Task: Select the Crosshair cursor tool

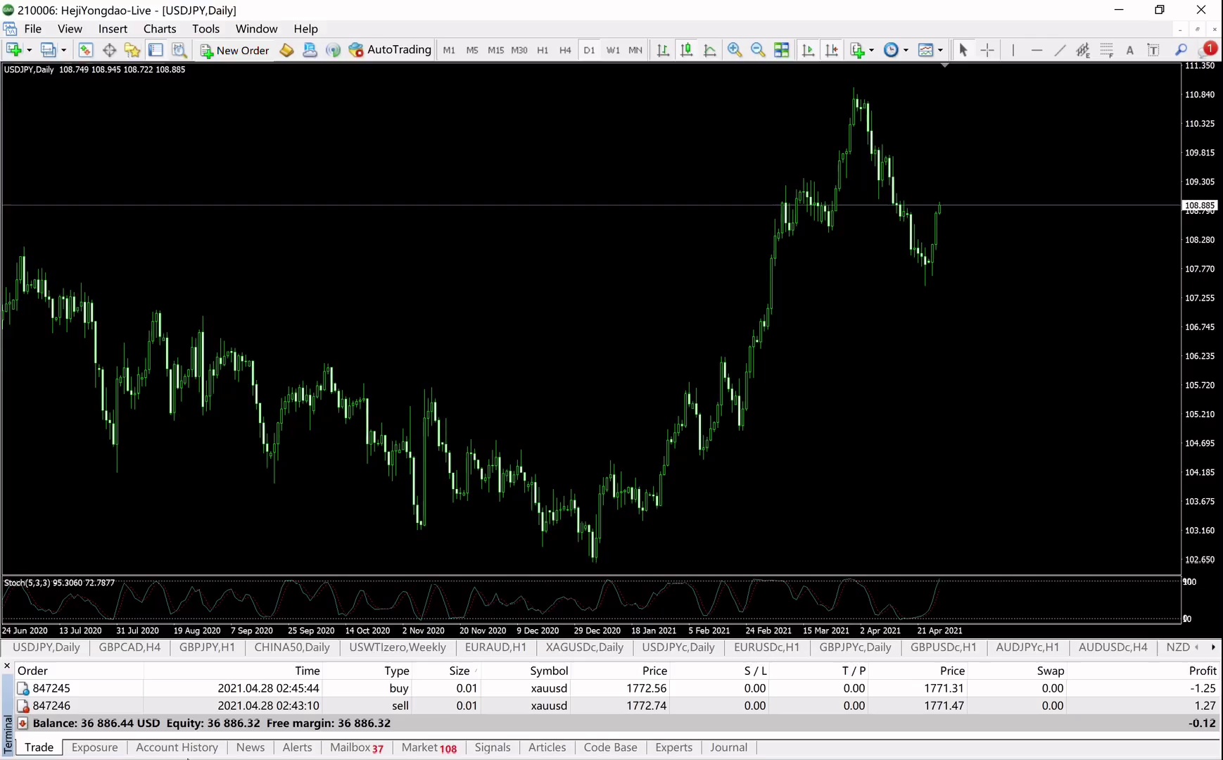Action: coord(987,50)
